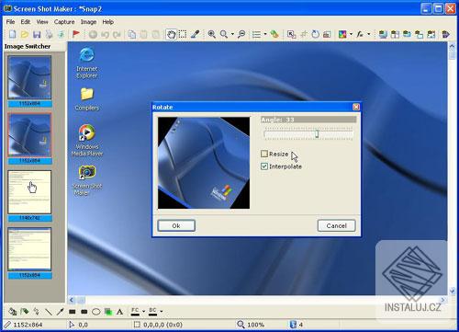Click the 100% zoom status entry
459x332 pixels.
point(251,325)
